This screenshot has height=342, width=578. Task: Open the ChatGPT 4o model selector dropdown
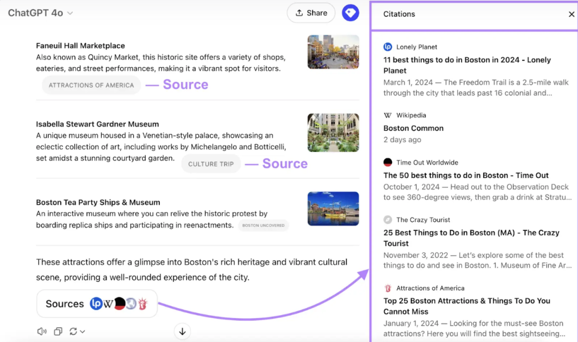[40, 13]
